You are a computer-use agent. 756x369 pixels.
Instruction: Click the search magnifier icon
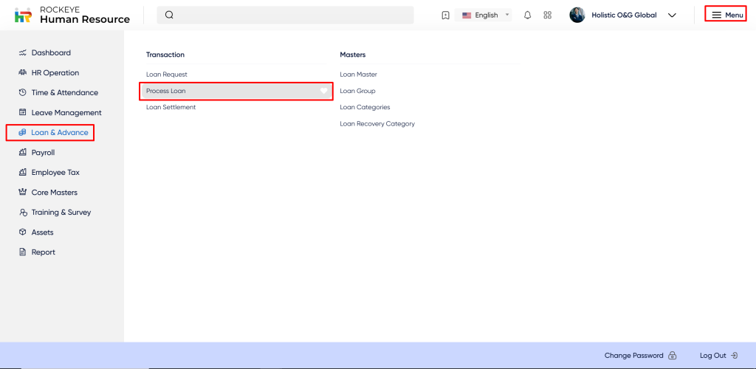[169, 15]
